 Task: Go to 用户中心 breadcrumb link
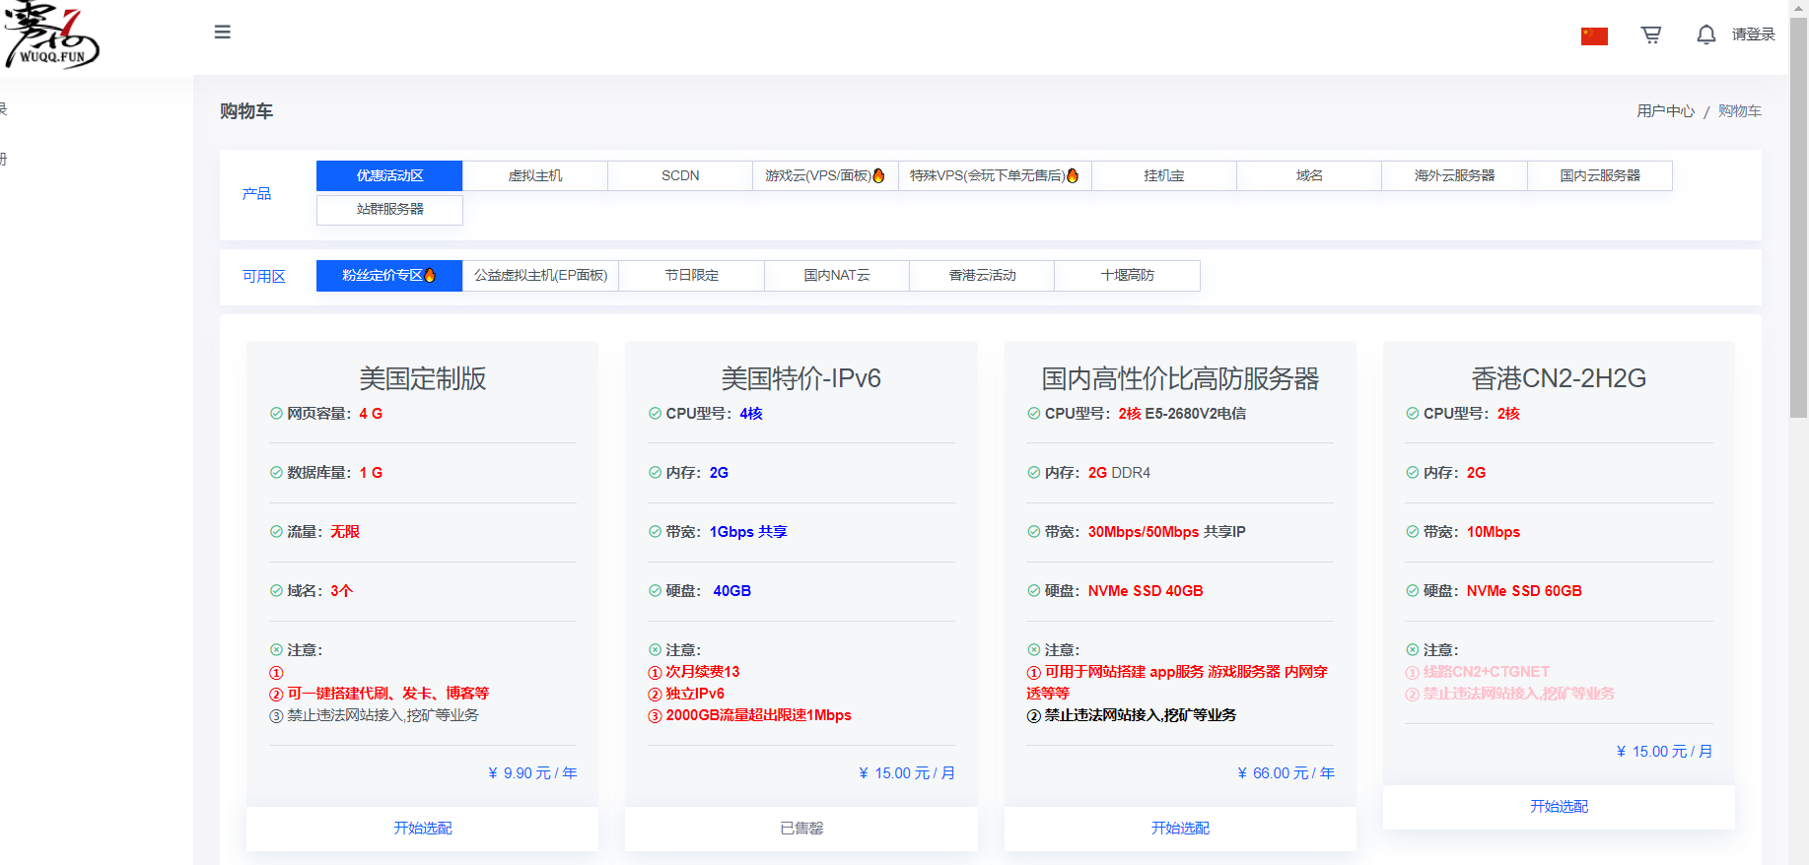1665,111
